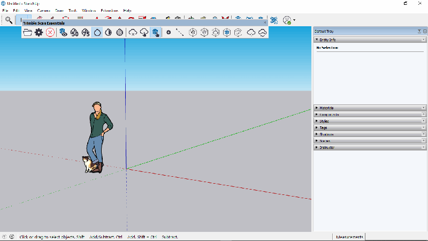Click the first hexagon box view icon

[x=193, y=33]
